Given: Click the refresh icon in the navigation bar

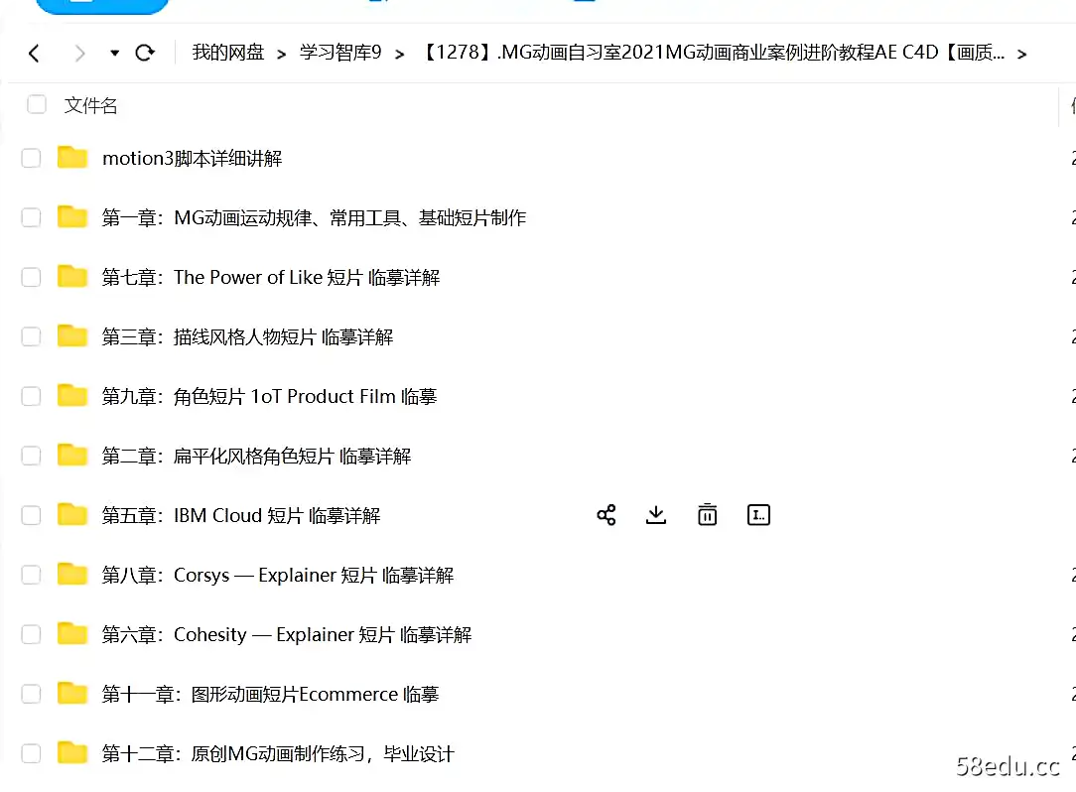Looking at the screenshot, I should (x=145, y=52).
